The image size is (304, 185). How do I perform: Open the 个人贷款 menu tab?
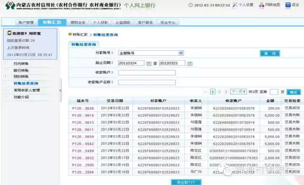[100, 22]
